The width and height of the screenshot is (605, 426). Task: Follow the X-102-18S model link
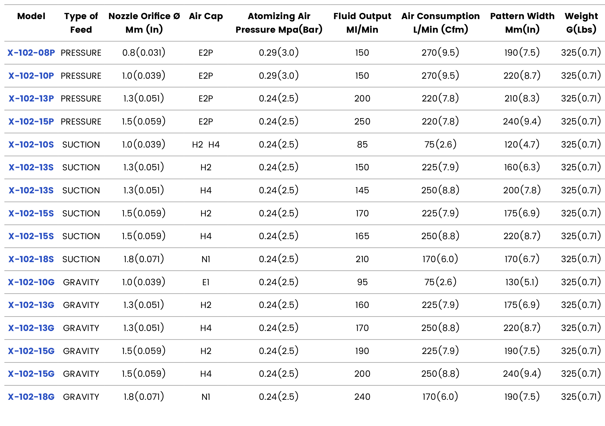click(31, 259)
